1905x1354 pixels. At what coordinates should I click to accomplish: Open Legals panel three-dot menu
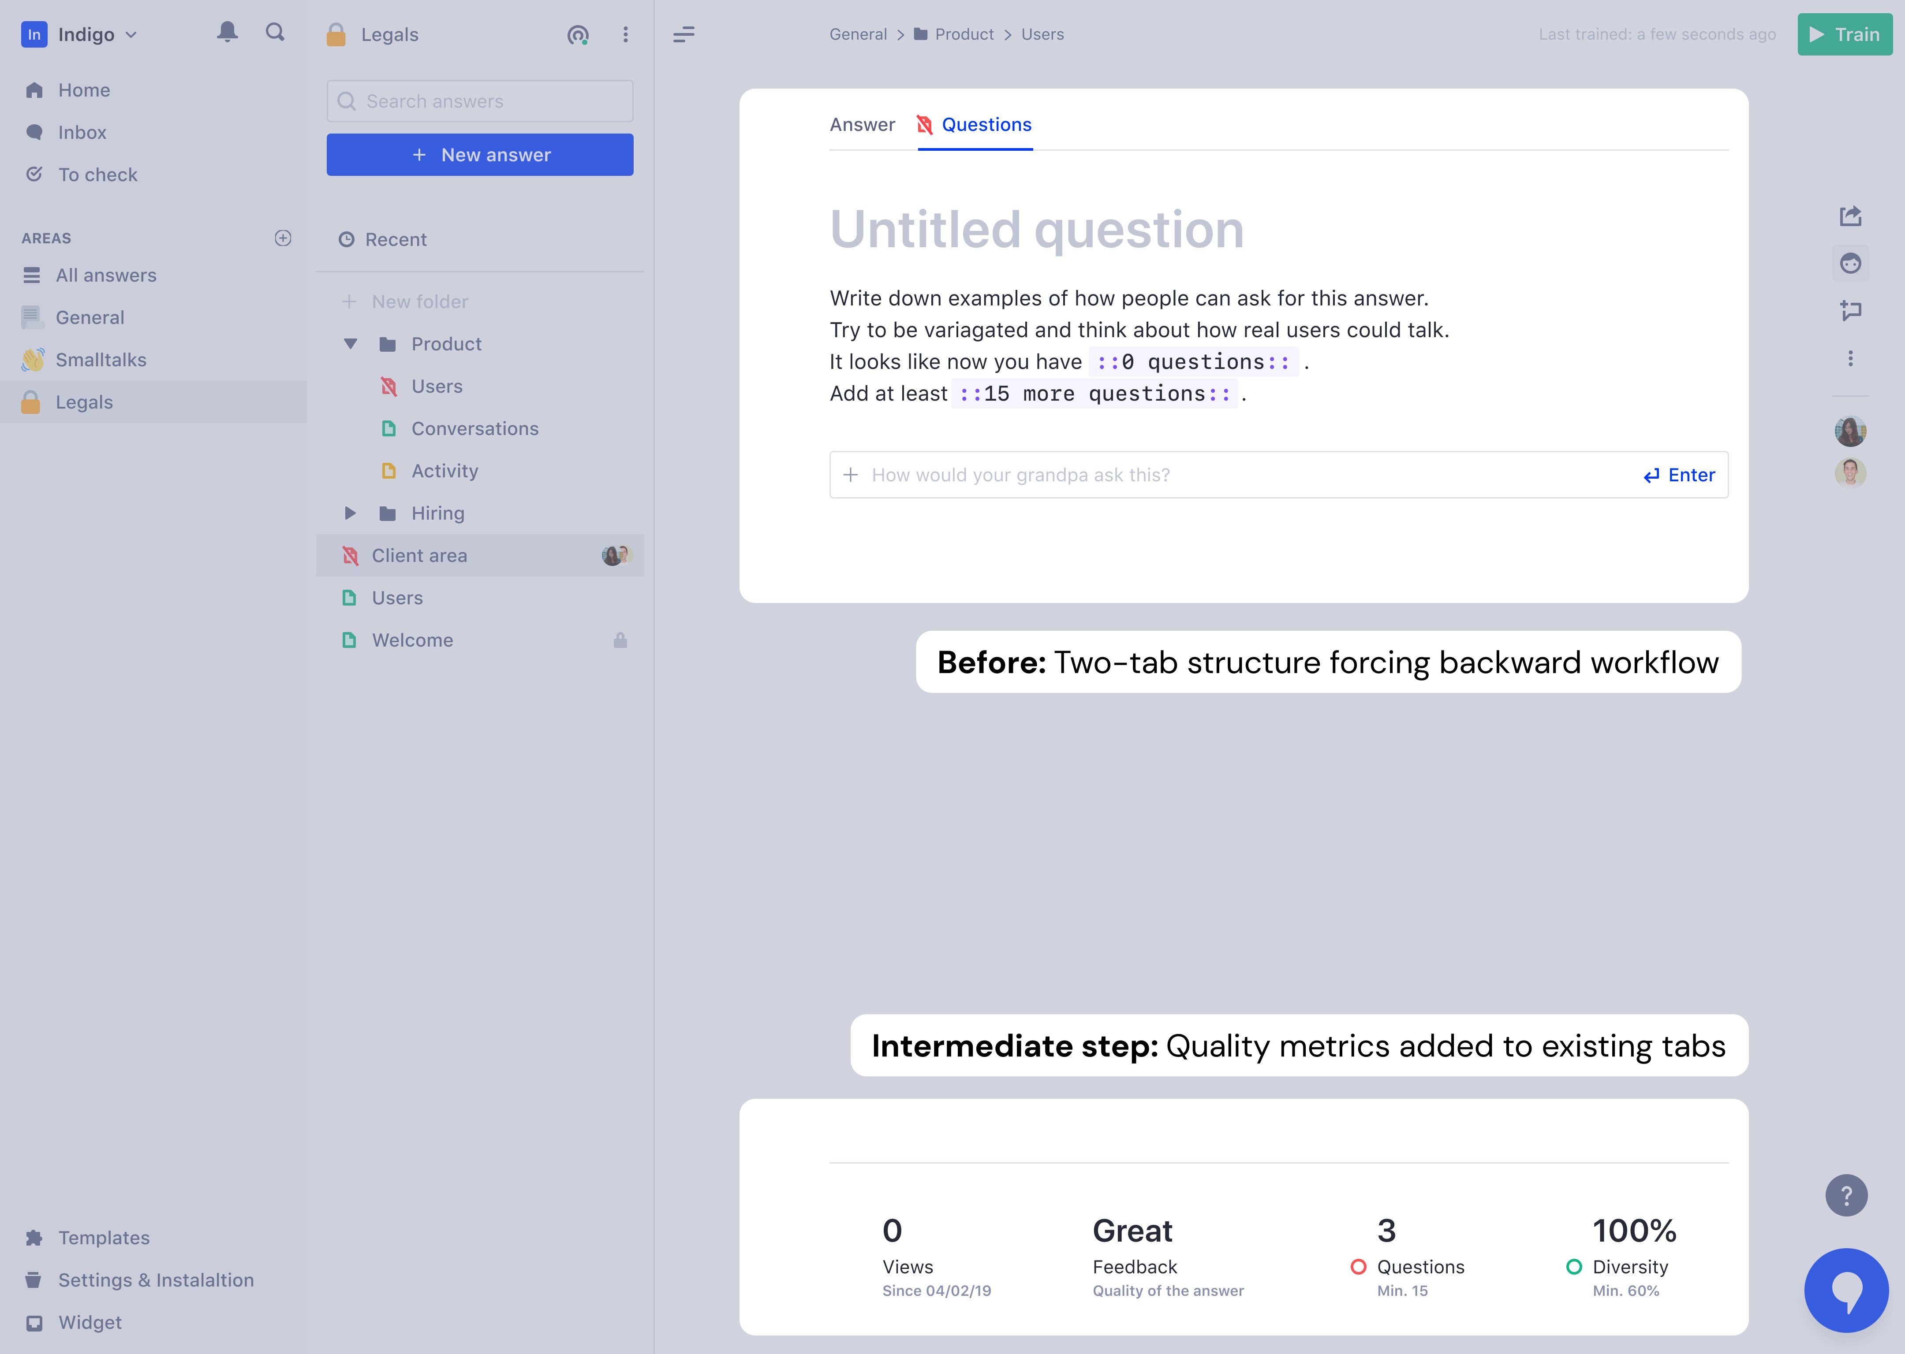(x=625, y=35)
